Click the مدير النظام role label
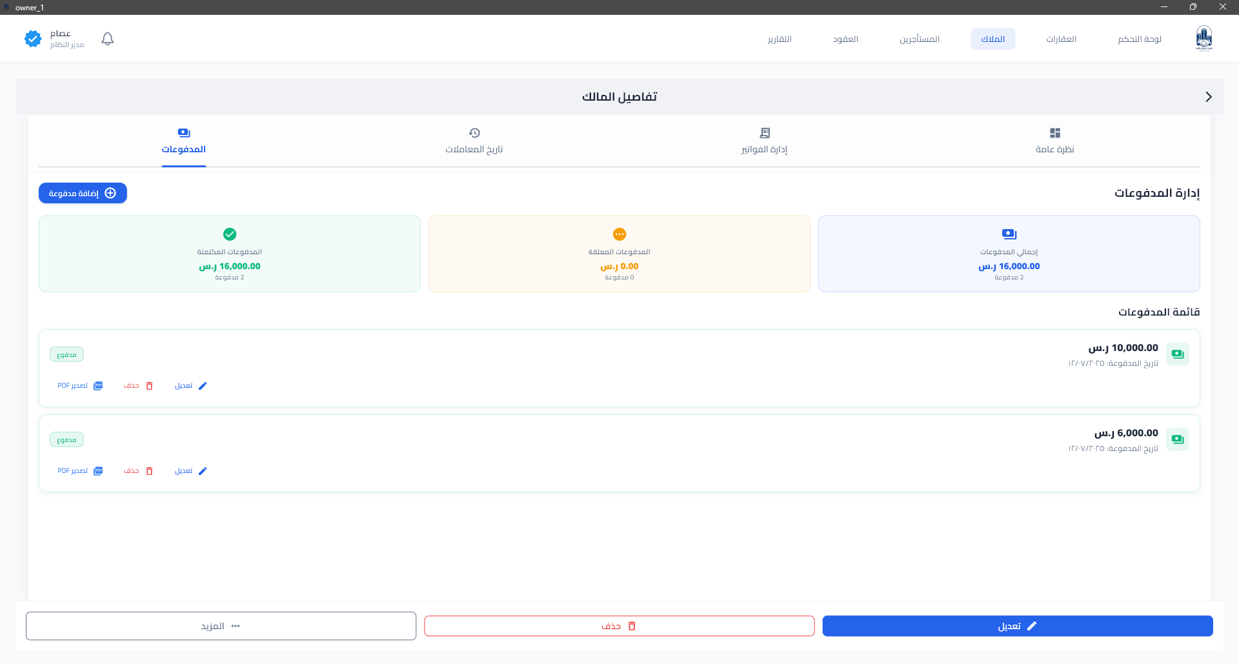Image resolution: width=1239 pixels, height=664 pixels. (67, 45)
